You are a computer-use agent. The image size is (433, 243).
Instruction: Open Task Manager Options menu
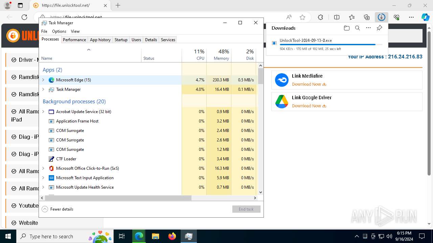click(x=59, y=31)
